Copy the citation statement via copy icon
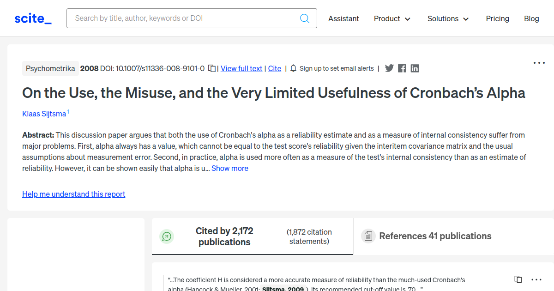 pos(518,279)
